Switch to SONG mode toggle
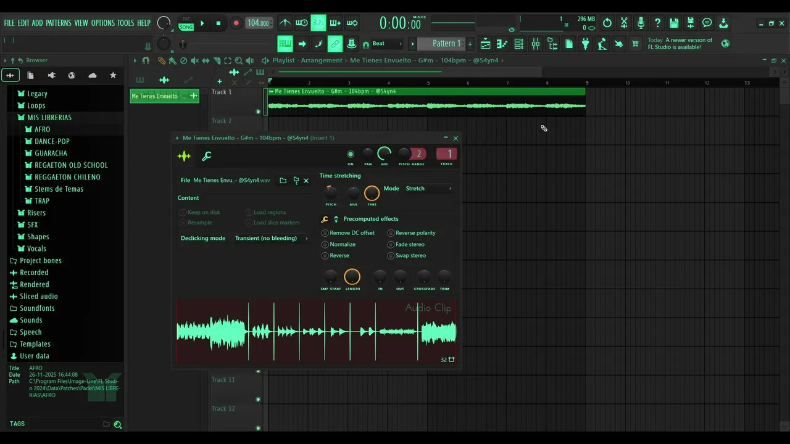The height and width of the screenshot is (444, 790). click(x=186, y=27)
